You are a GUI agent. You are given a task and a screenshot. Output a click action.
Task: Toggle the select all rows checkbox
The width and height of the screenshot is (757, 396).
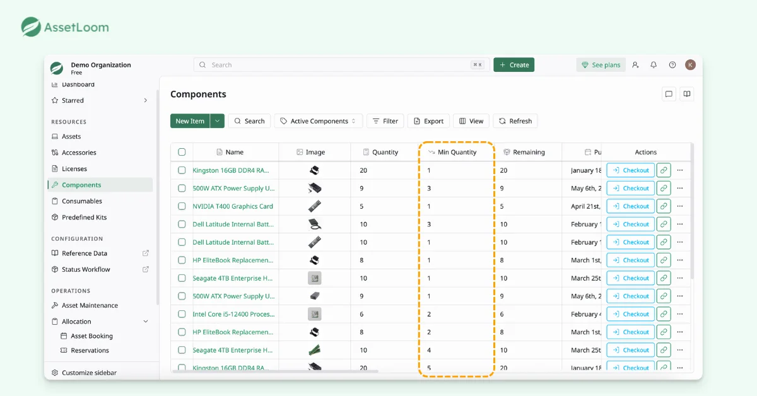click(x=182, y=152)
